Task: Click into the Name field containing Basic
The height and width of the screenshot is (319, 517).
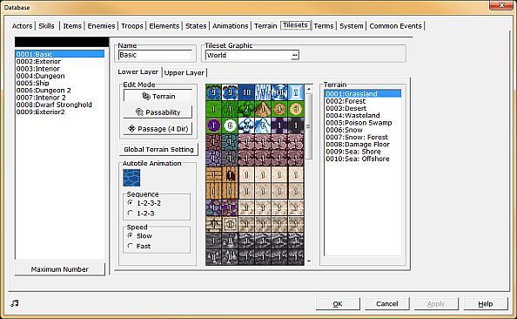Action: [x=155, y=55]
